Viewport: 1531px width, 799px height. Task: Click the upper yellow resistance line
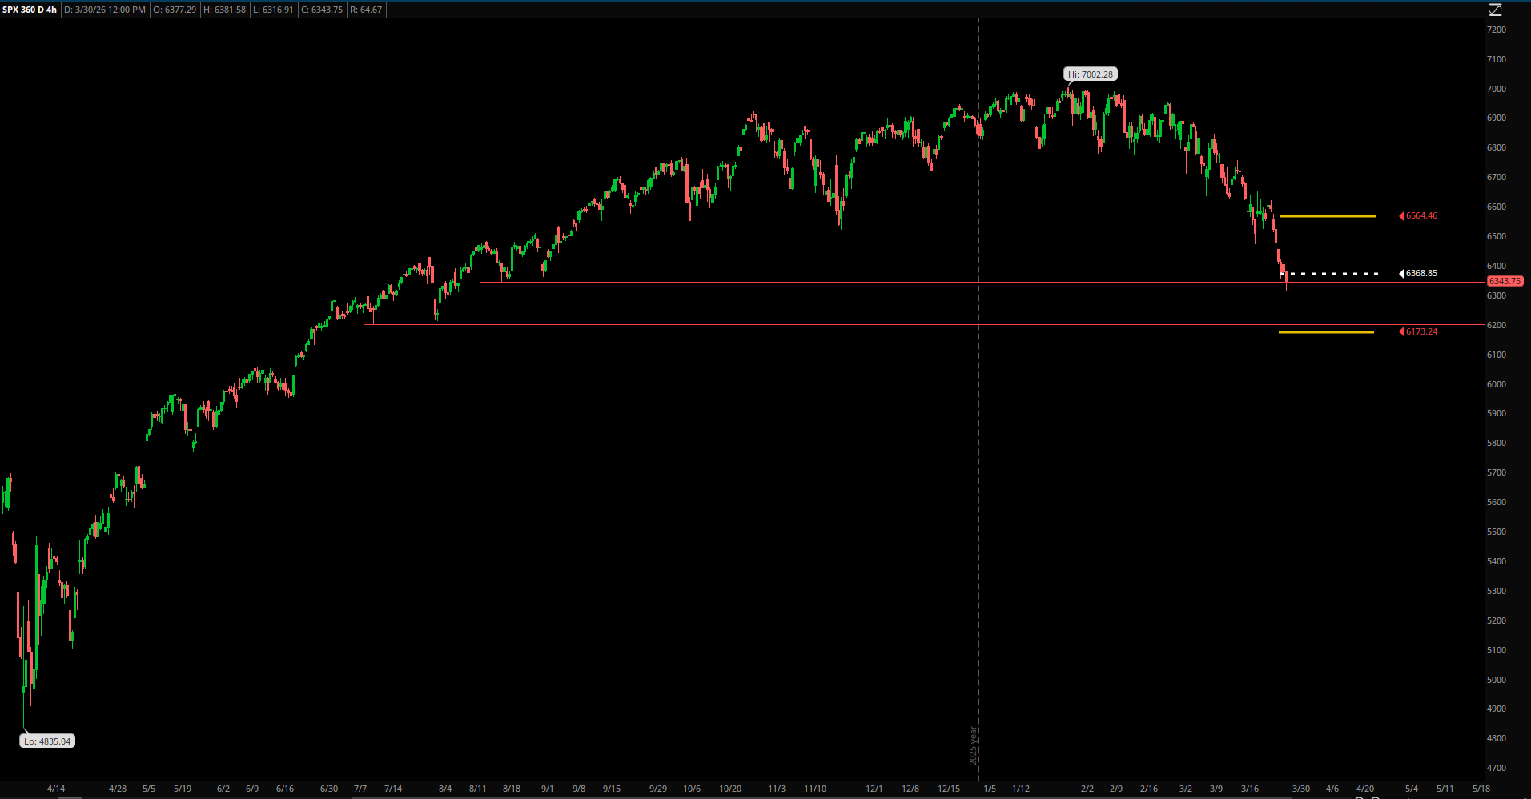point(1327,215)
